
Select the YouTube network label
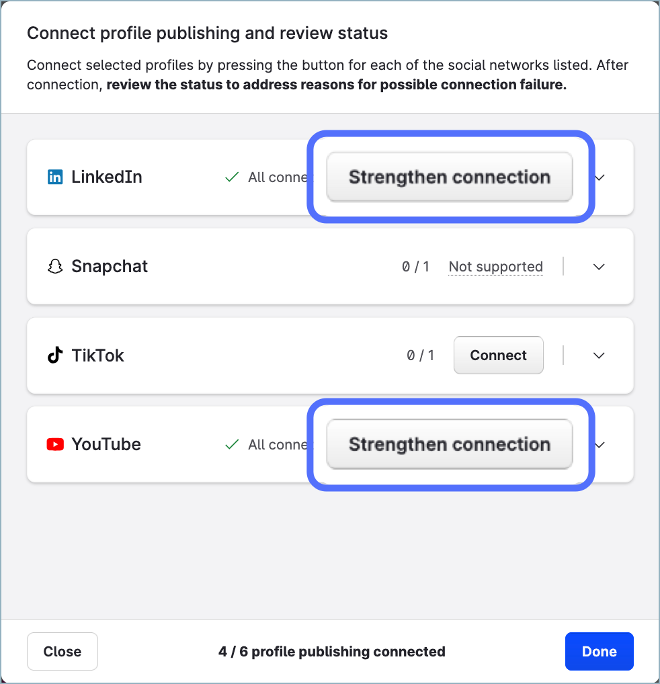[106, 445]
